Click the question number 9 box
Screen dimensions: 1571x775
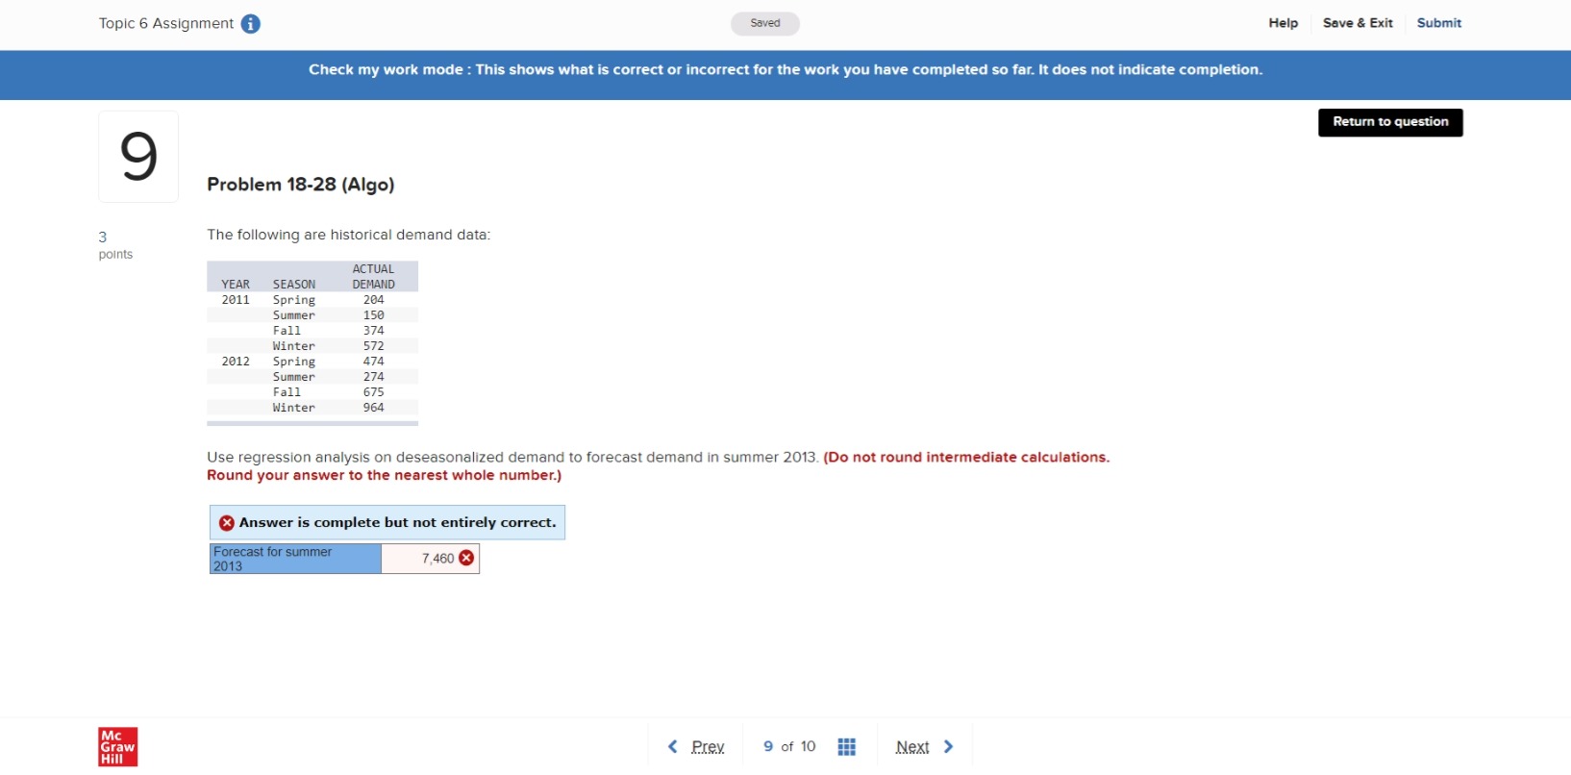(138, 157)
